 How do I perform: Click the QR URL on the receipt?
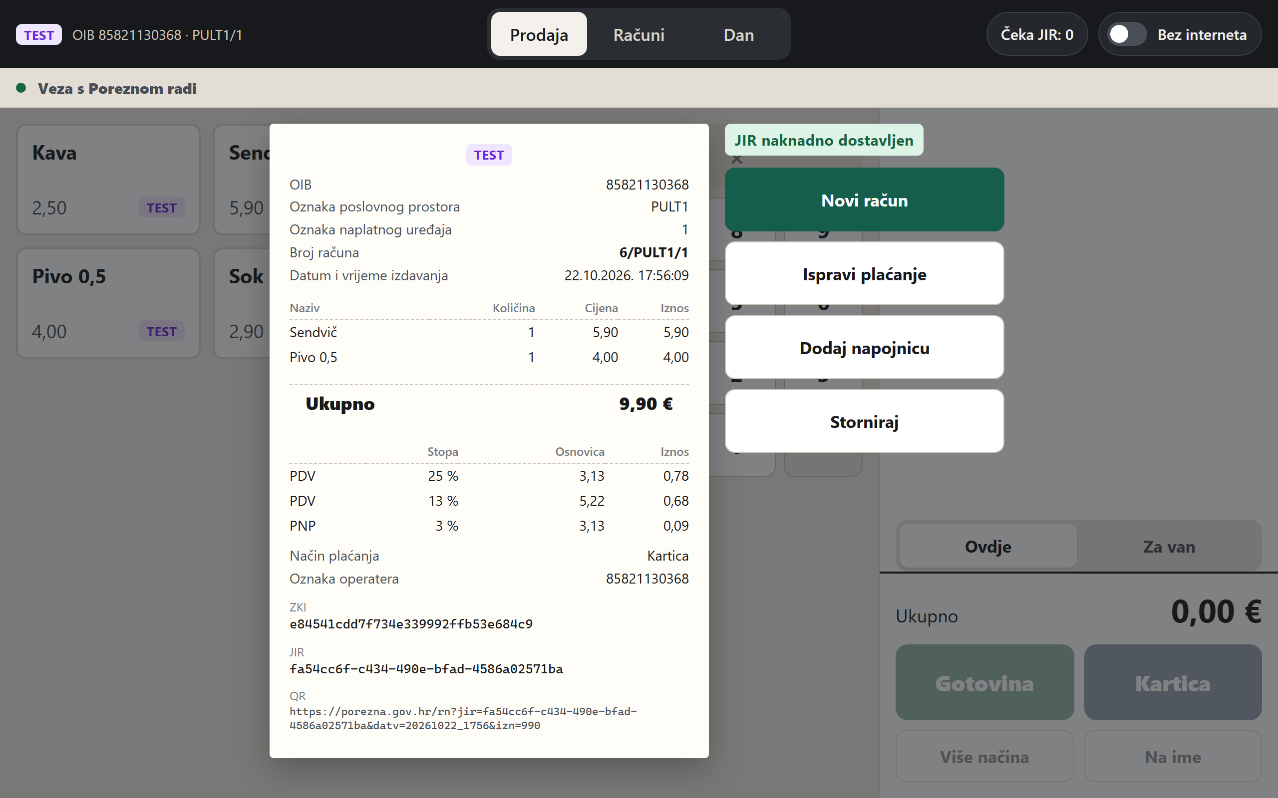463,718
